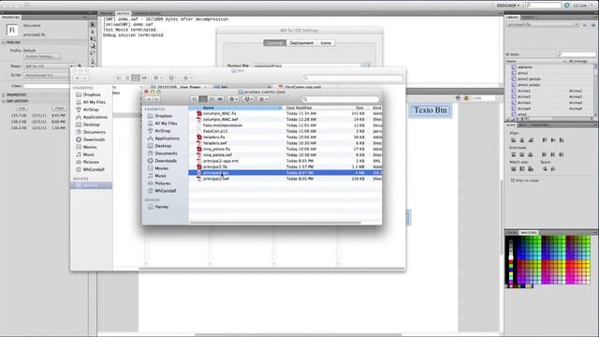Select file columpio_MAC.fla in Finder list
The width and height of the screenshot is (599, 337).
[285, 113]
